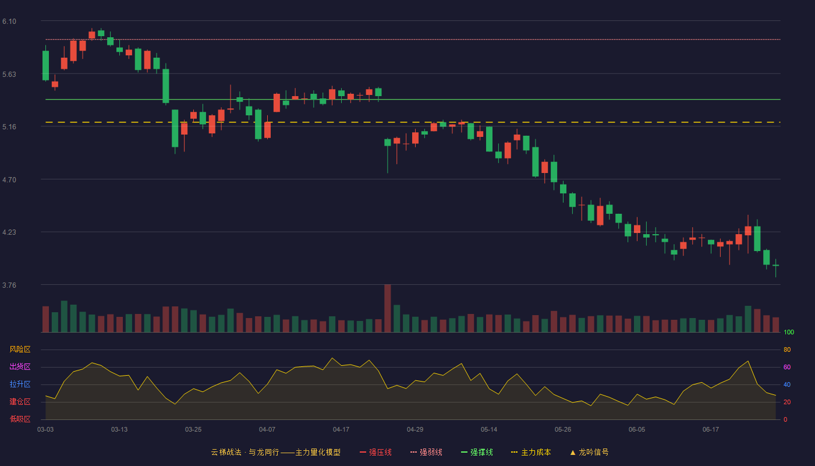Click the indicator axis value 100

pyautogui.click(x=789, y=333)
